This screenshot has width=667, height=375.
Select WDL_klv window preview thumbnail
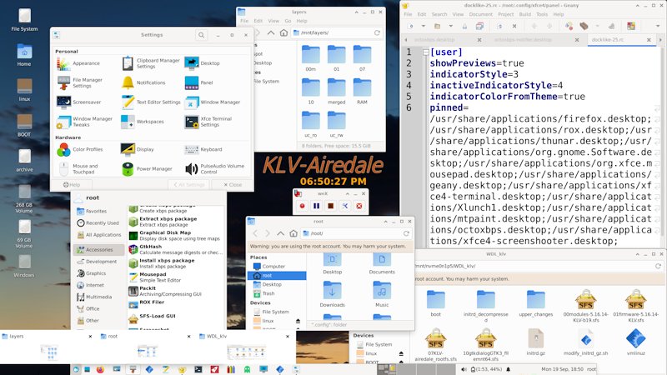click(246, 352)
